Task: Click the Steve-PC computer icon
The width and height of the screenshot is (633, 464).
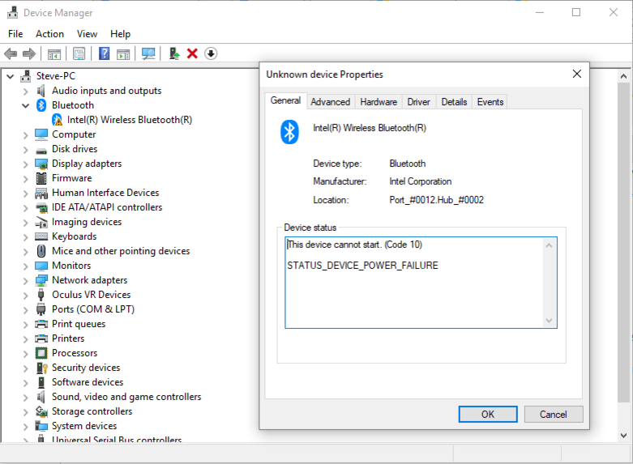Action: (26, 76)
